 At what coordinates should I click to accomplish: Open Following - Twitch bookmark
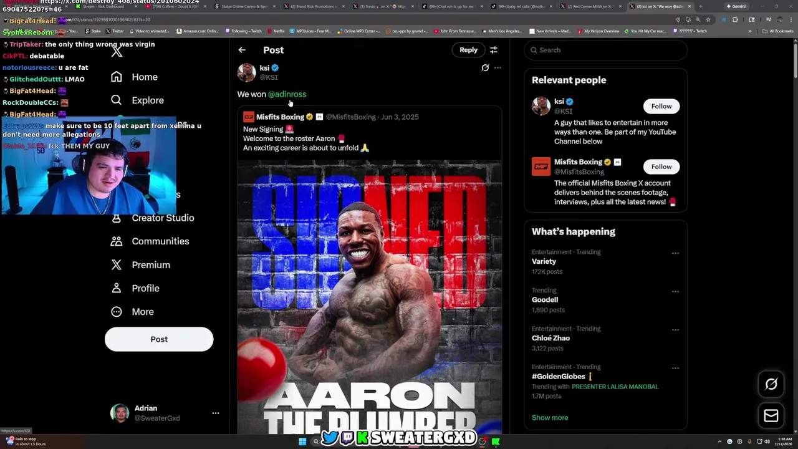[244, 31]
